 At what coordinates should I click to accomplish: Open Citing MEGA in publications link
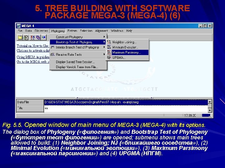coord(33,57)
